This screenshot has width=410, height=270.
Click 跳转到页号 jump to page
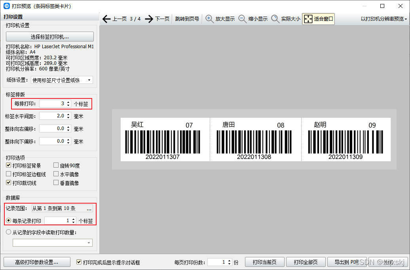187,19
